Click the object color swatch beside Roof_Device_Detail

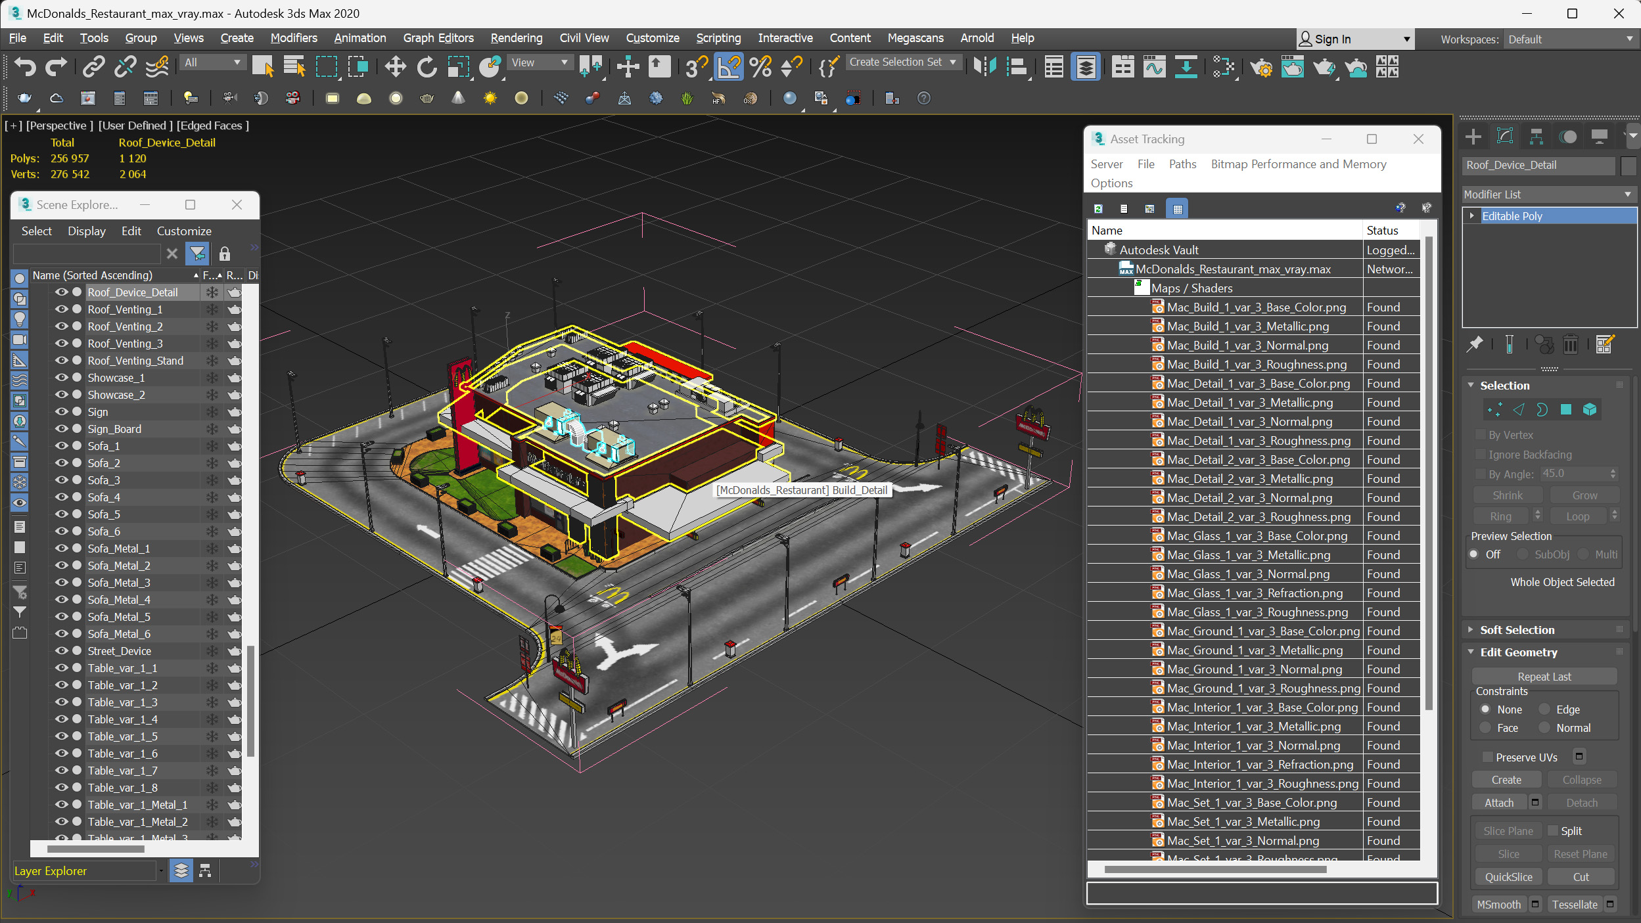[1628, 166]
